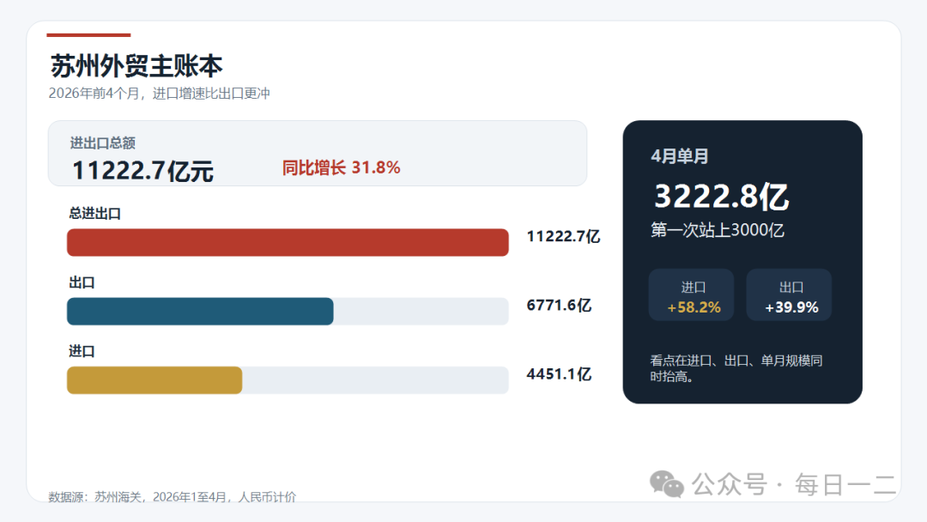Click the red 总进出口 bar
This screenshot has height=522, width=927.
(x=288, y=242)
